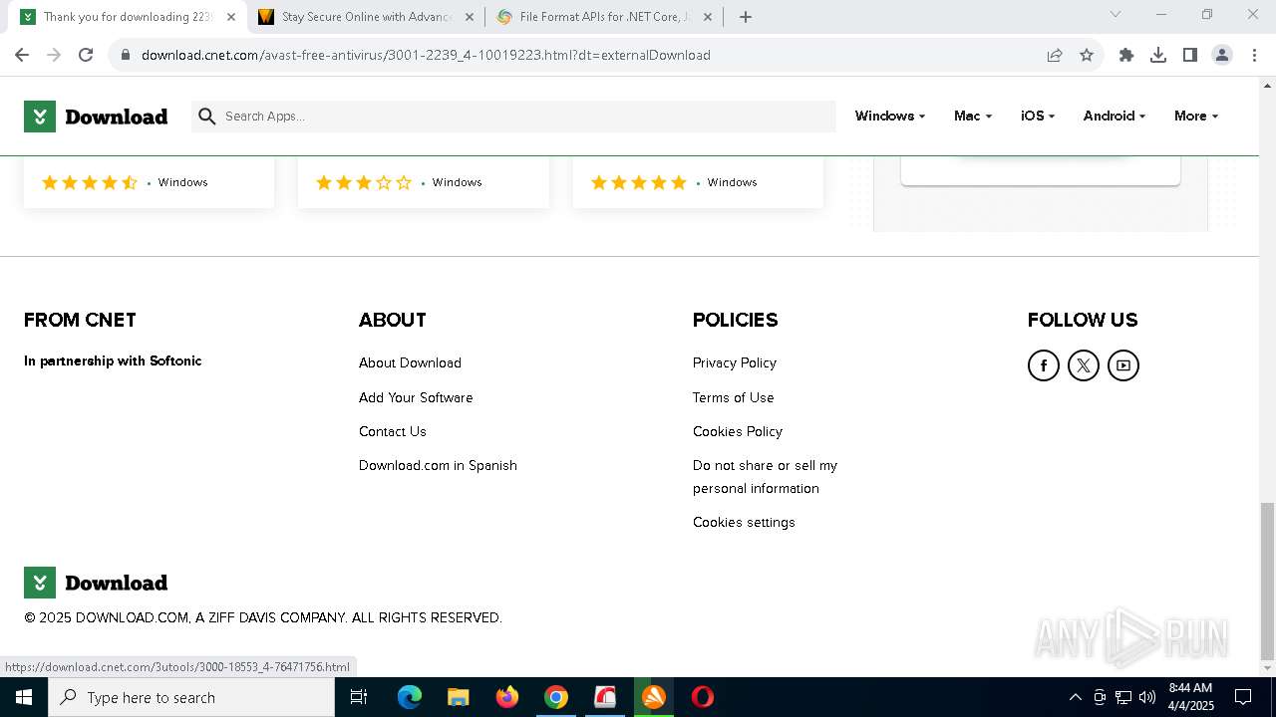Expand the Android menu dropdown

coord(1115,117)
